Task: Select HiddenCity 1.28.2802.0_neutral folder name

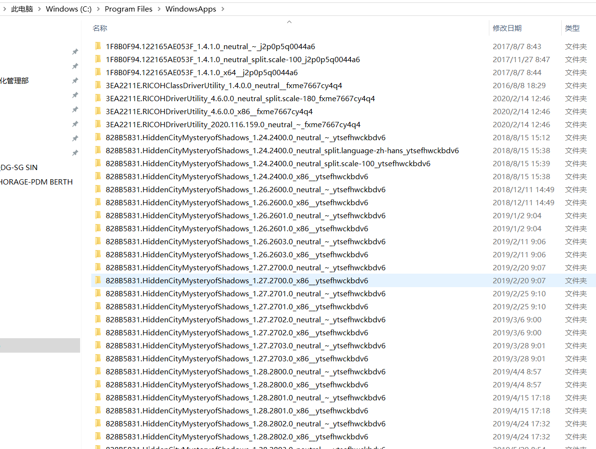Action: pos(246,424)
